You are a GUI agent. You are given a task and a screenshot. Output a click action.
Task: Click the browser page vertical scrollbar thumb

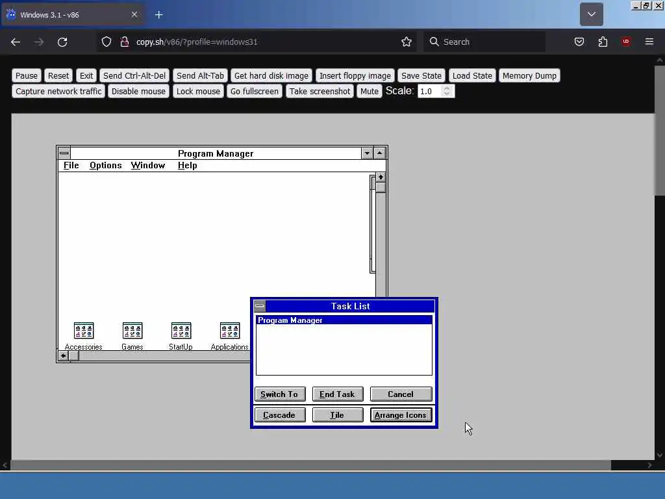coord(660,130)
